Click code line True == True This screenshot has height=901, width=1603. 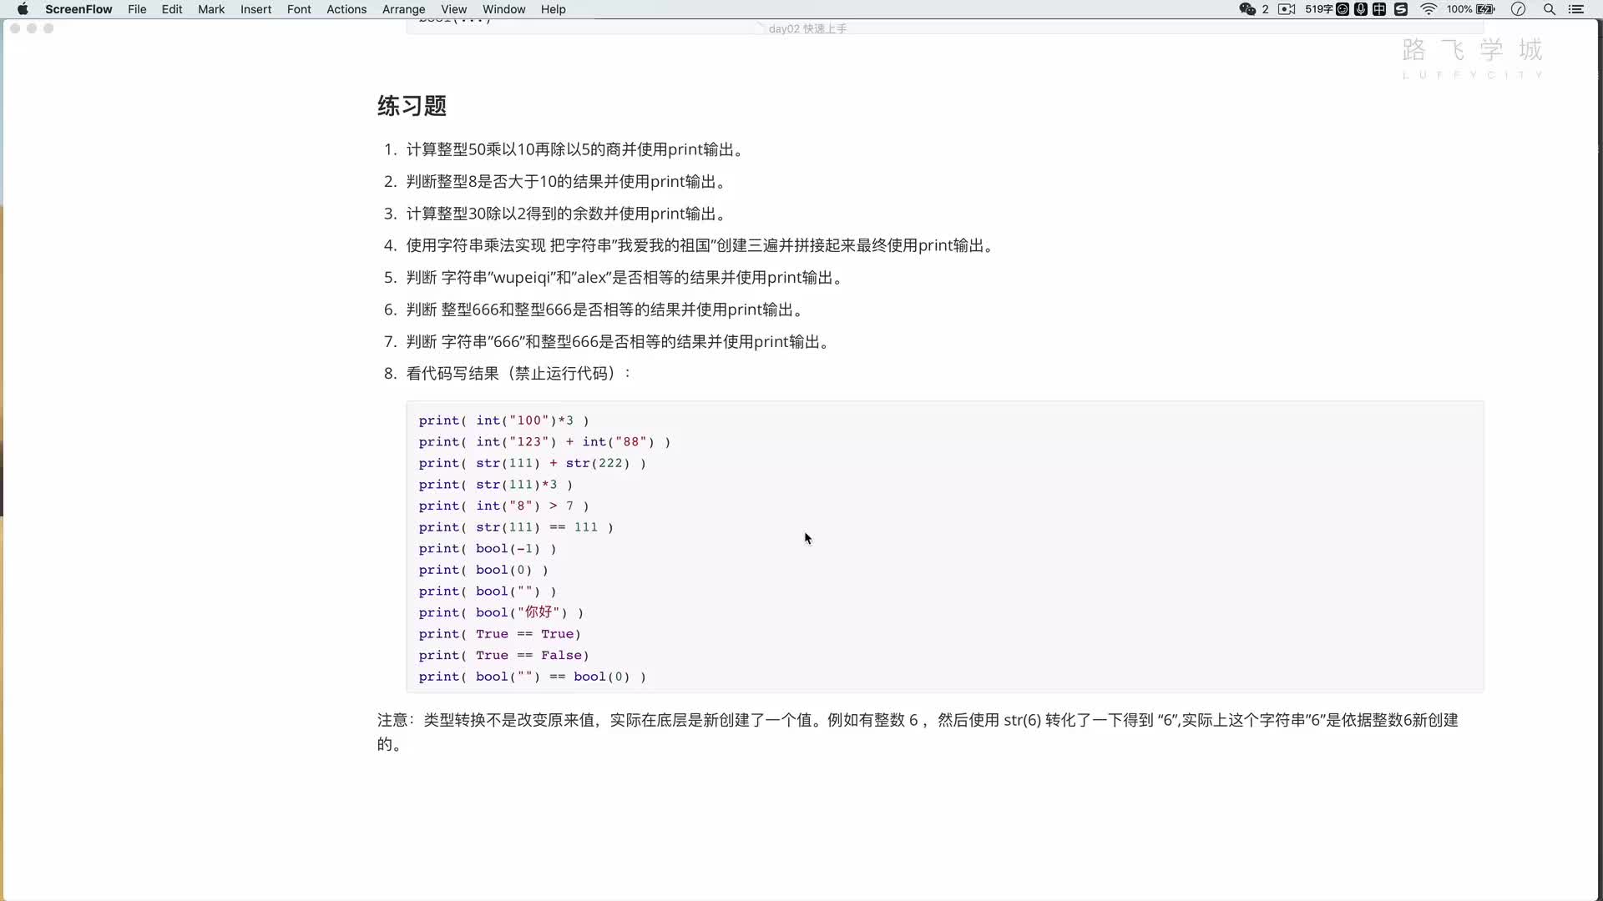500,634
